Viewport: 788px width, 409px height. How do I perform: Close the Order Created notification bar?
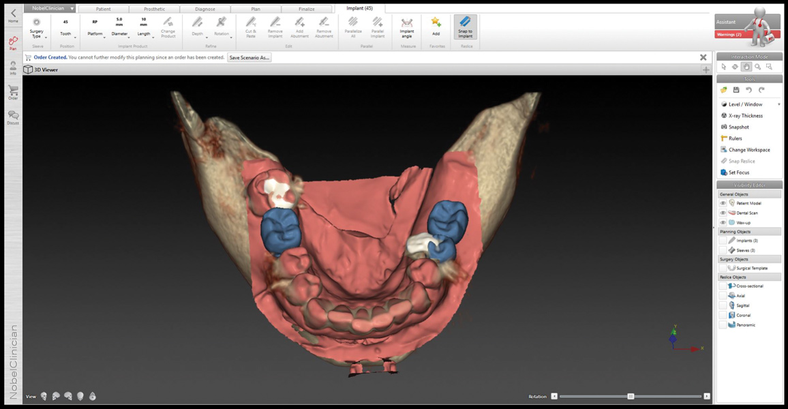(703, 58)
